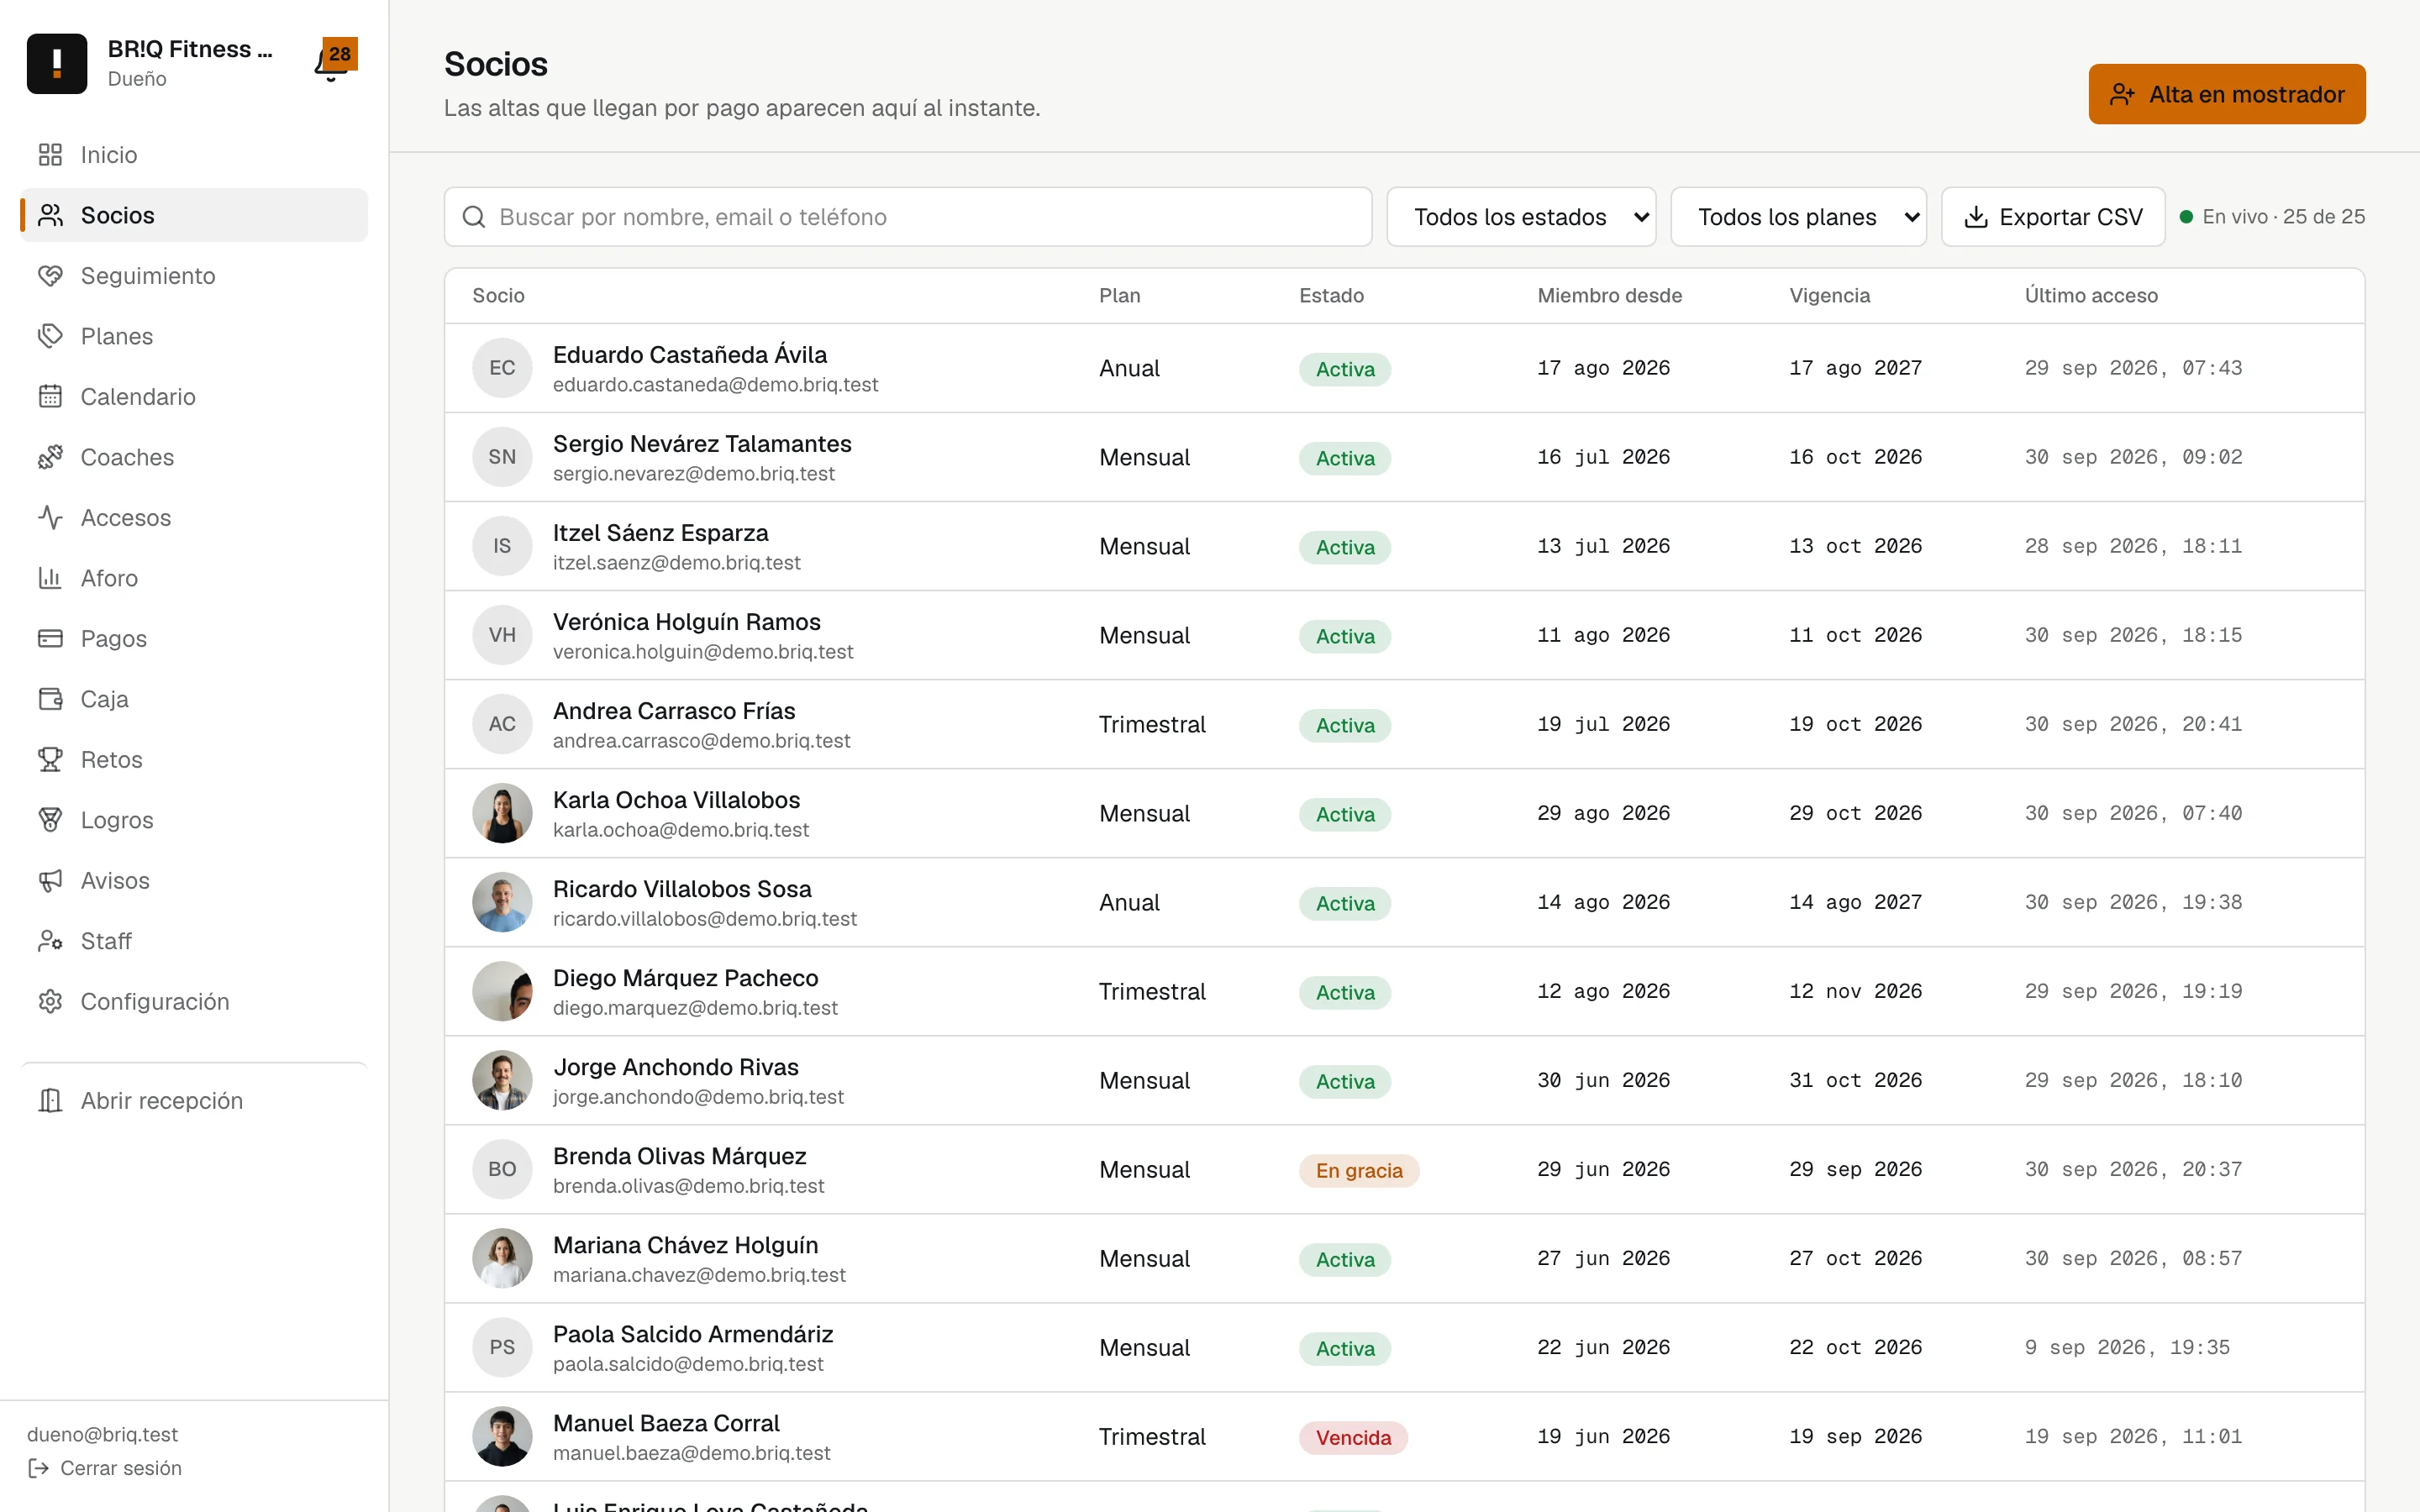
Task: Click the En vivo status indicator
Action: (x=2272, y=217)
